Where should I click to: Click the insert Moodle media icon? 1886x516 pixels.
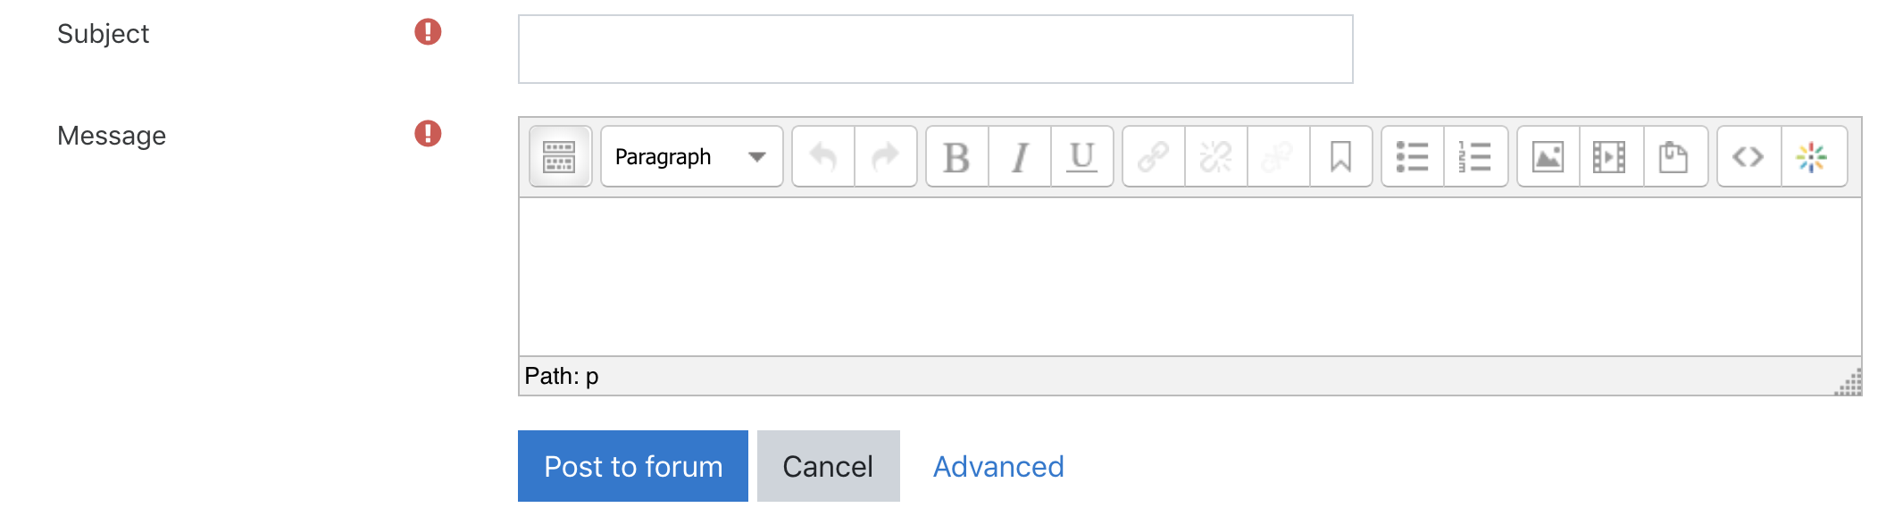point(1611,156)
